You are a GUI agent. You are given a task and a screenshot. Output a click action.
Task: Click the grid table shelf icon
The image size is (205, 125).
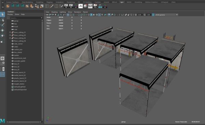click(47, 6)
